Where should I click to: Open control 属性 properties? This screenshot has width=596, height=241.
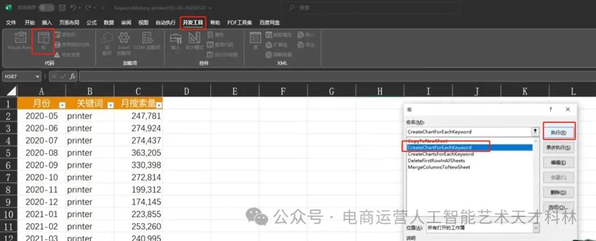[x=216, y=35]
